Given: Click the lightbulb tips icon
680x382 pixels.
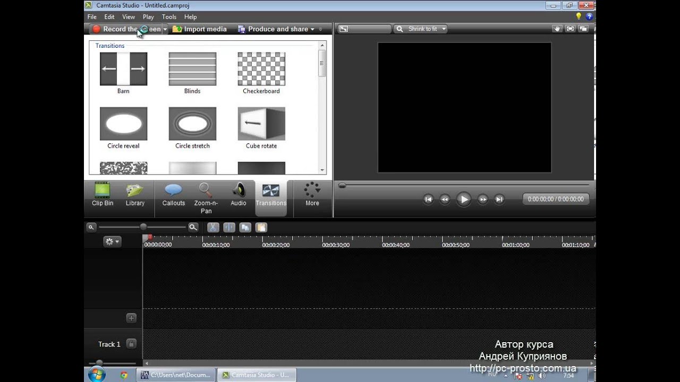Looking at the screenshot, I should (579, 17).
